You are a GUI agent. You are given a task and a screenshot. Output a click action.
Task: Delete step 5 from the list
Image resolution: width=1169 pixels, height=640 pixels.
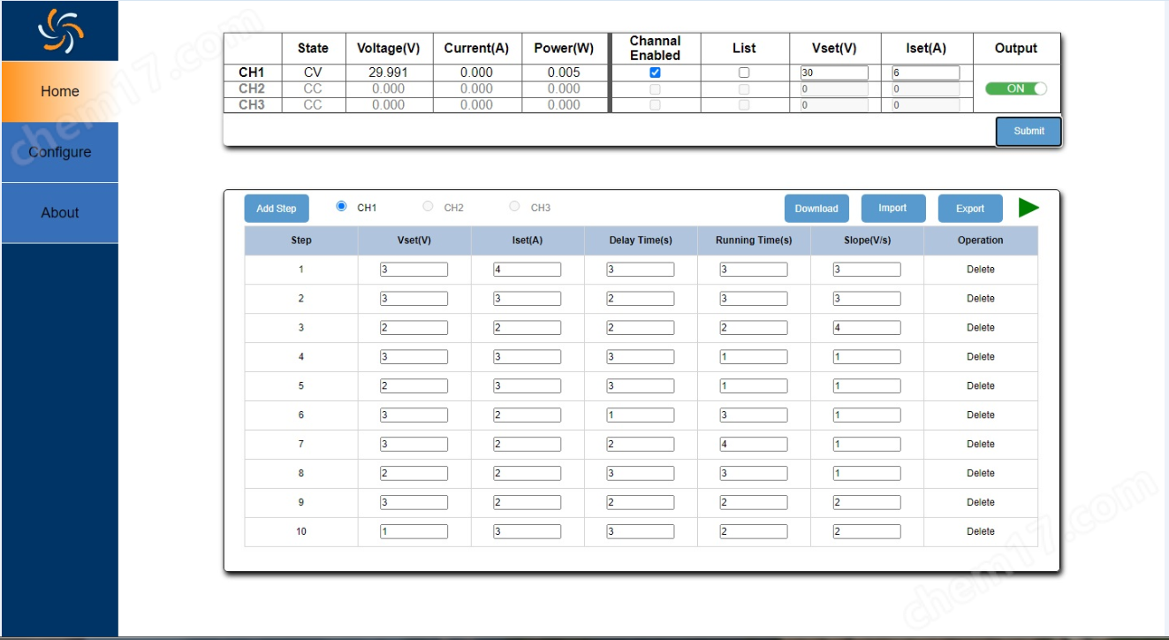click(981, 386)
